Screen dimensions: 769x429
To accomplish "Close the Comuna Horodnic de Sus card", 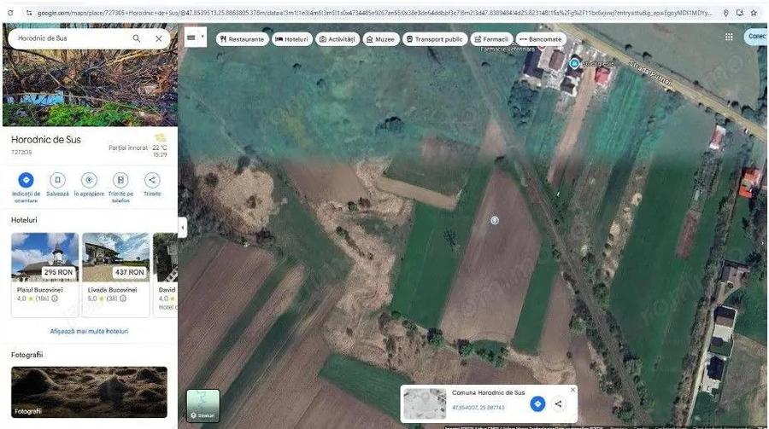I will tap(572, 390).
